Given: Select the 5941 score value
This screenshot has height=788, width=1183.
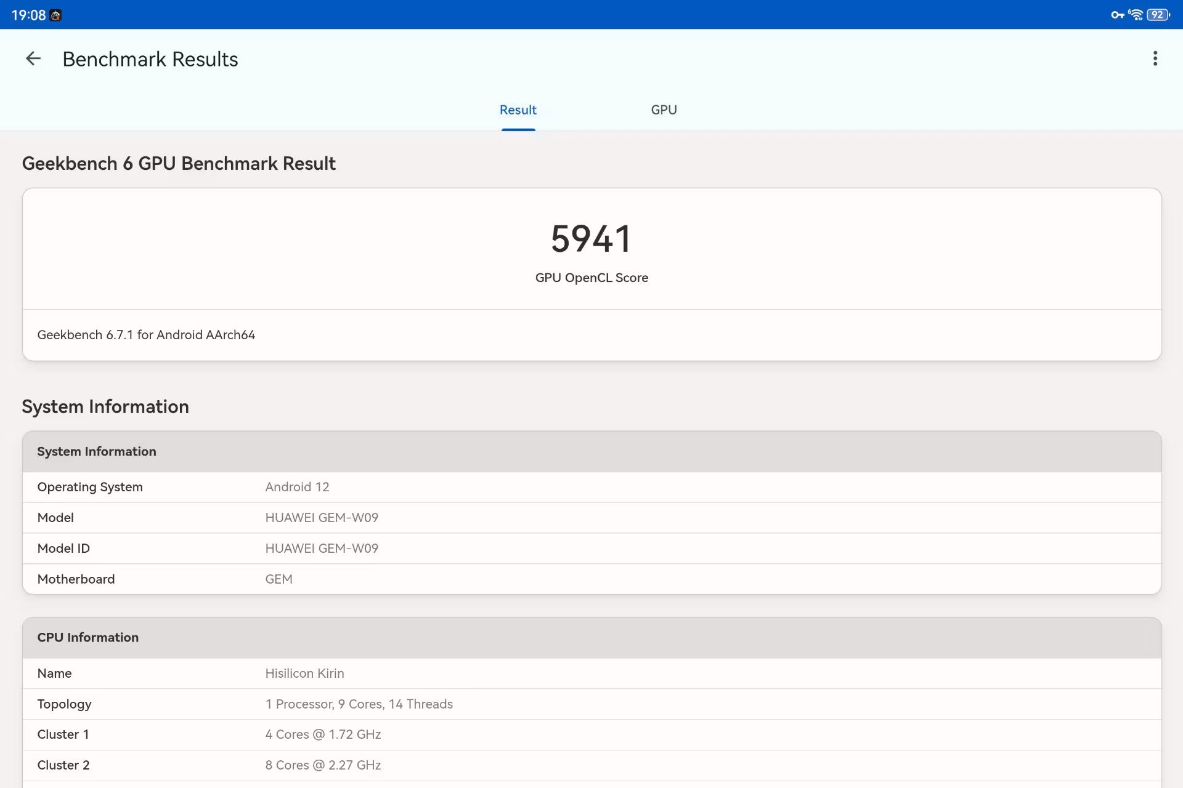Looking at the screenshot, I should click(x=591, y=239).
